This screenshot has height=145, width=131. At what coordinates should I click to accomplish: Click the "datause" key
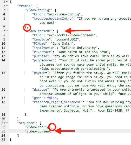pos(41,90)
